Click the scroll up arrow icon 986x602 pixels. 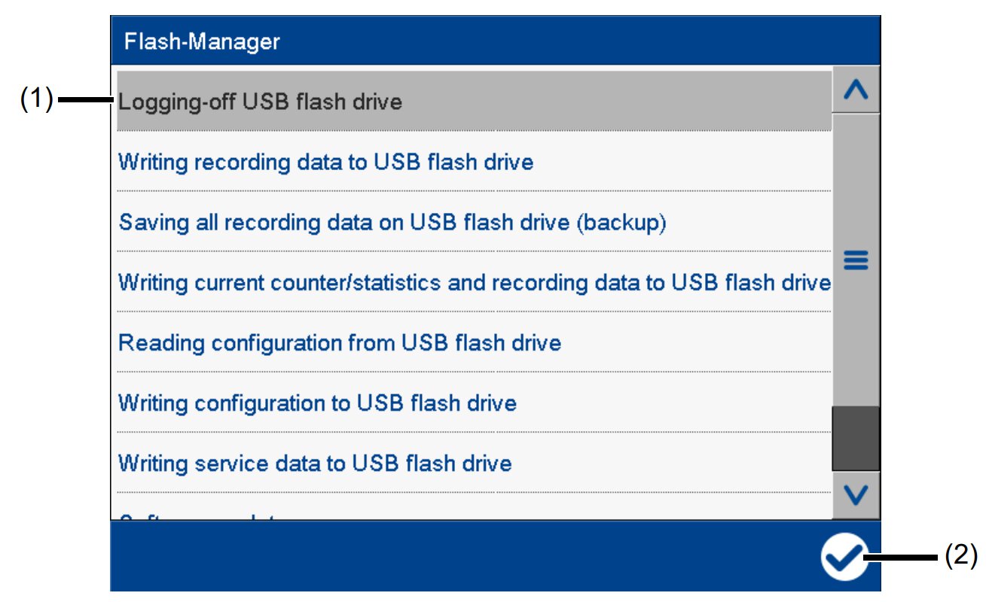pos(856,91)
